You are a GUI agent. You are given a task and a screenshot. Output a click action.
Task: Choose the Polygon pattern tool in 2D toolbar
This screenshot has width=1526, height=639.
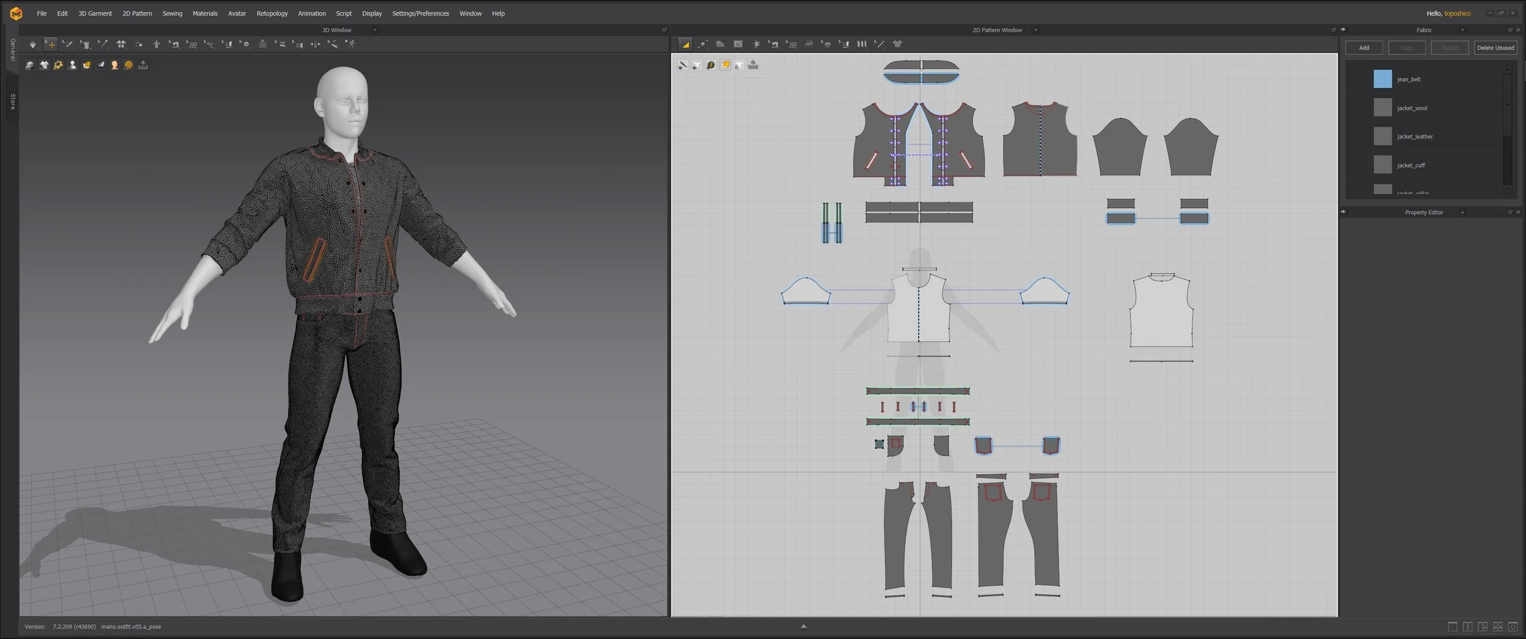click(x=720, y=44)
